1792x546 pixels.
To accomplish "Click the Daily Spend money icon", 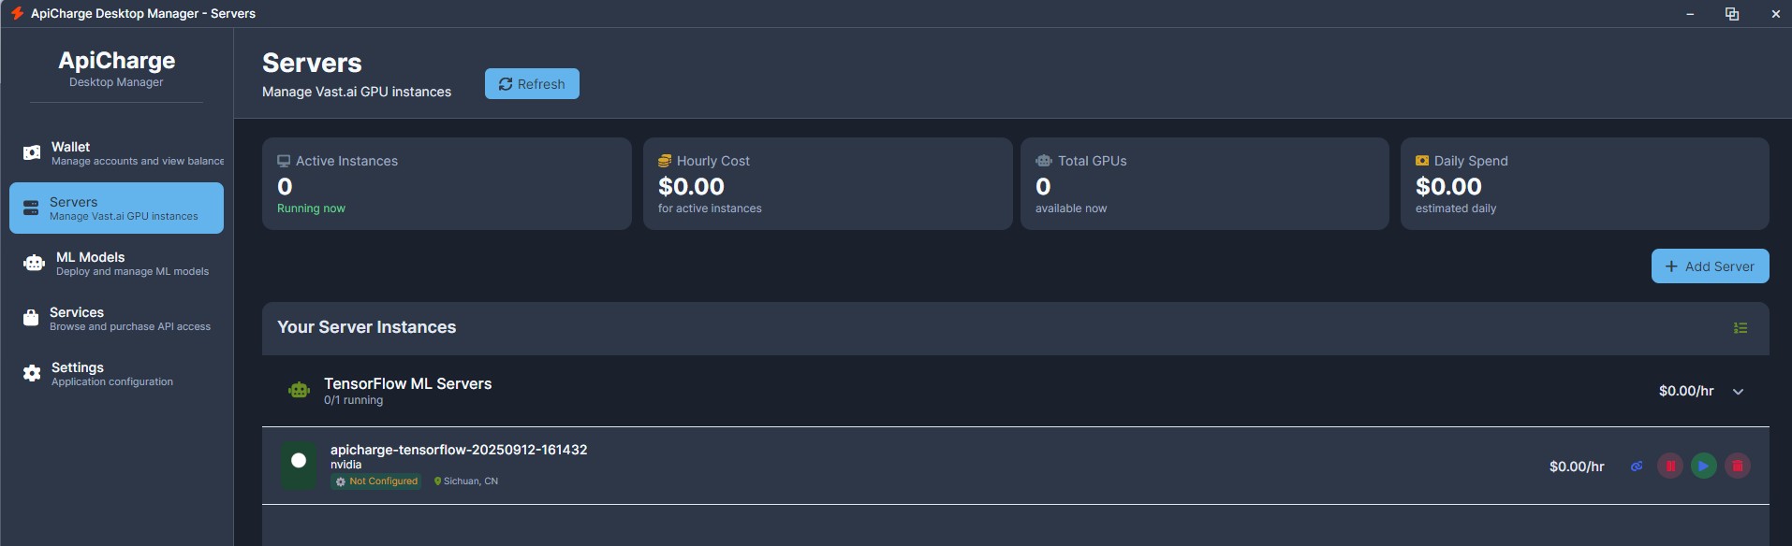I will (1422, 161).
